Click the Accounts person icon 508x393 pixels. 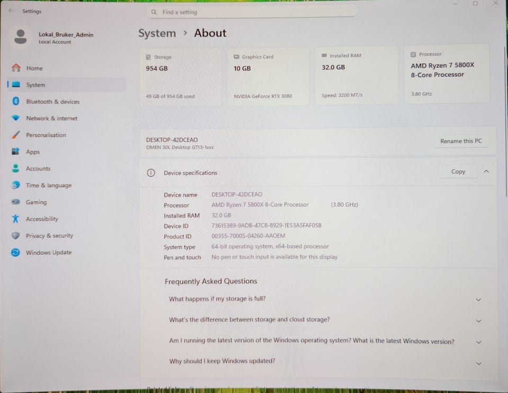15,168
